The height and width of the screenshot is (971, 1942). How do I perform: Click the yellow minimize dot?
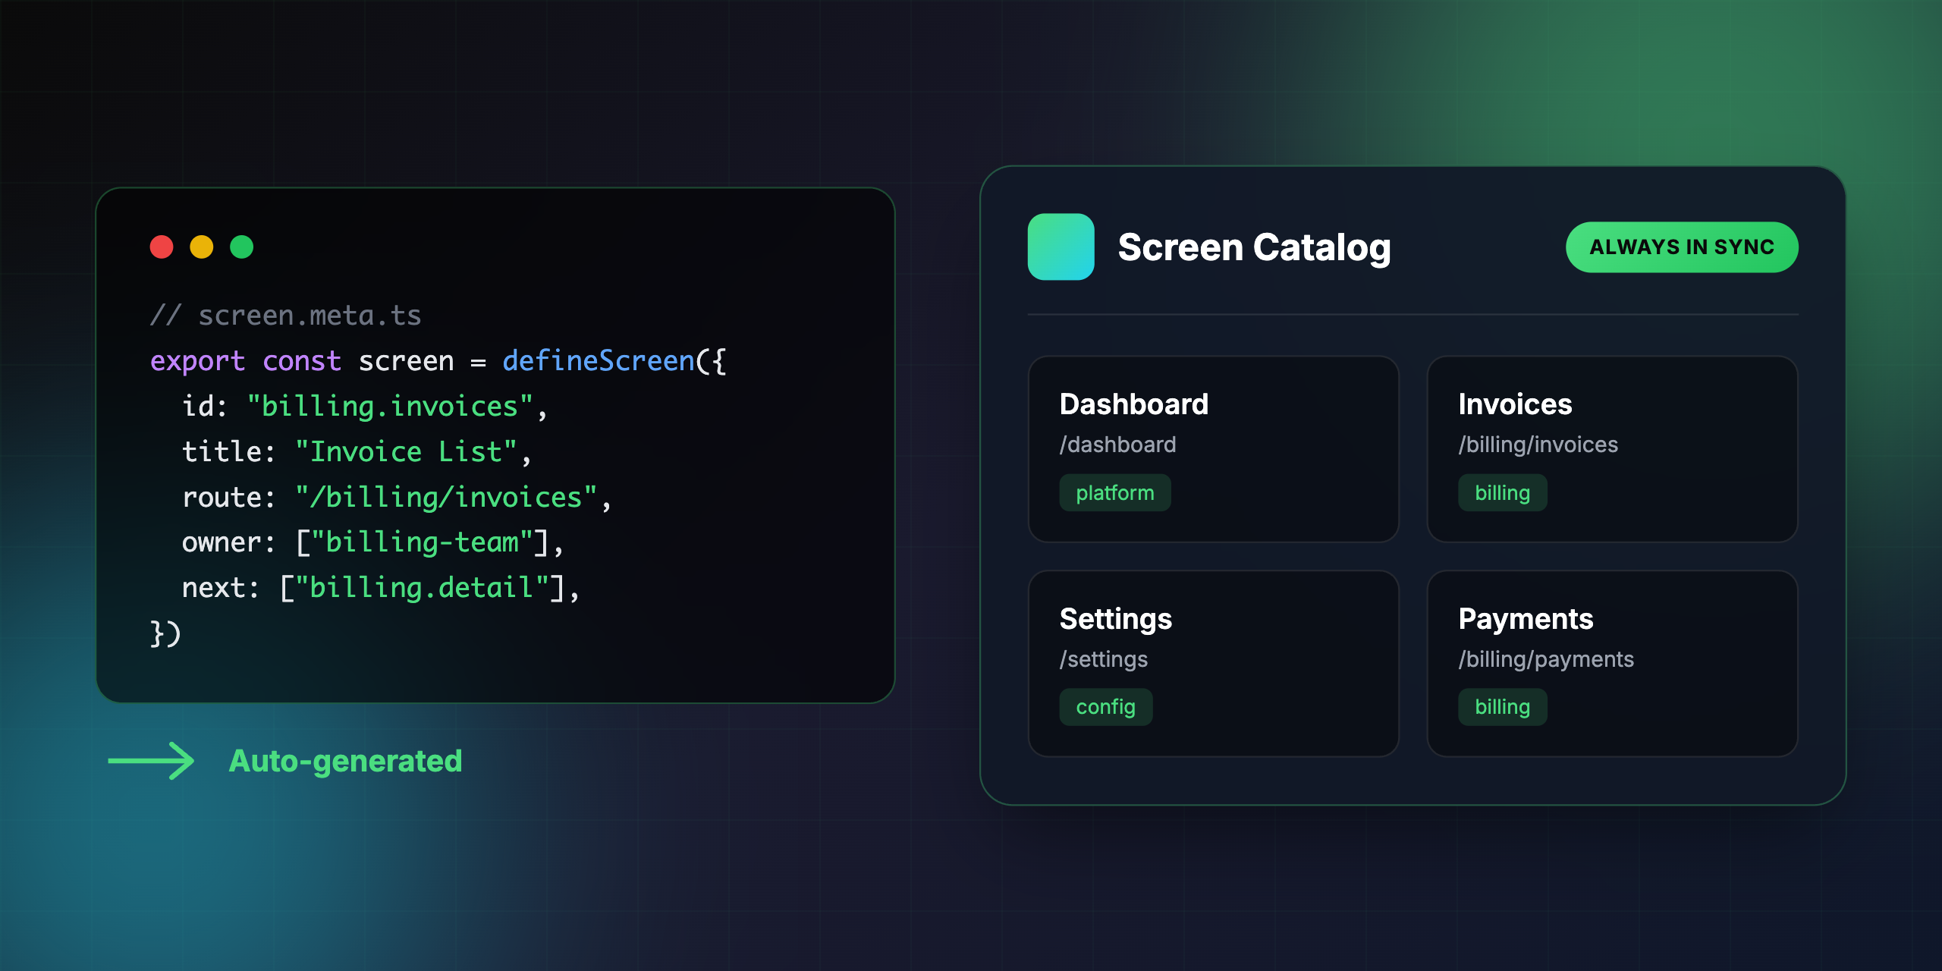[x=202, y=247]
